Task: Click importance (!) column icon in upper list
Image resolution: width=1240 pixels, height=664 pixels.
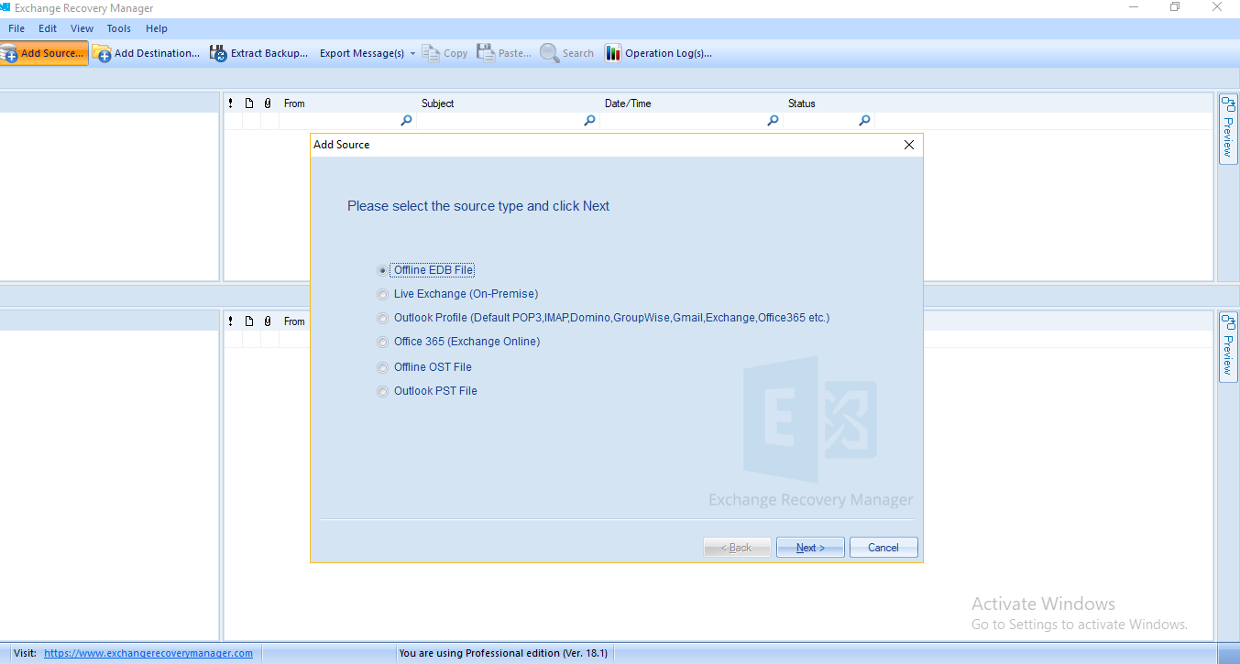Action: 231,103
